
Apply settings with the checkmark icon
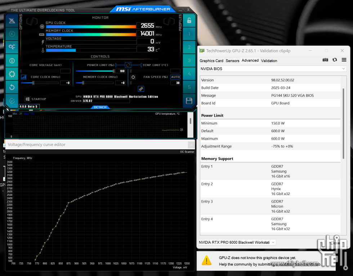coord(12,101)
